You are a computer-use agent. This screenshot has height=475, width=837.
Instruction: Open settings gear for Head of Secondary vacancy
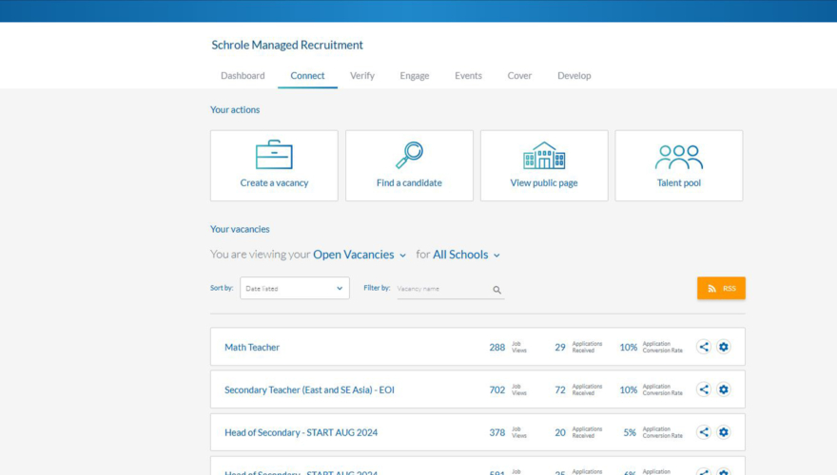724,432
